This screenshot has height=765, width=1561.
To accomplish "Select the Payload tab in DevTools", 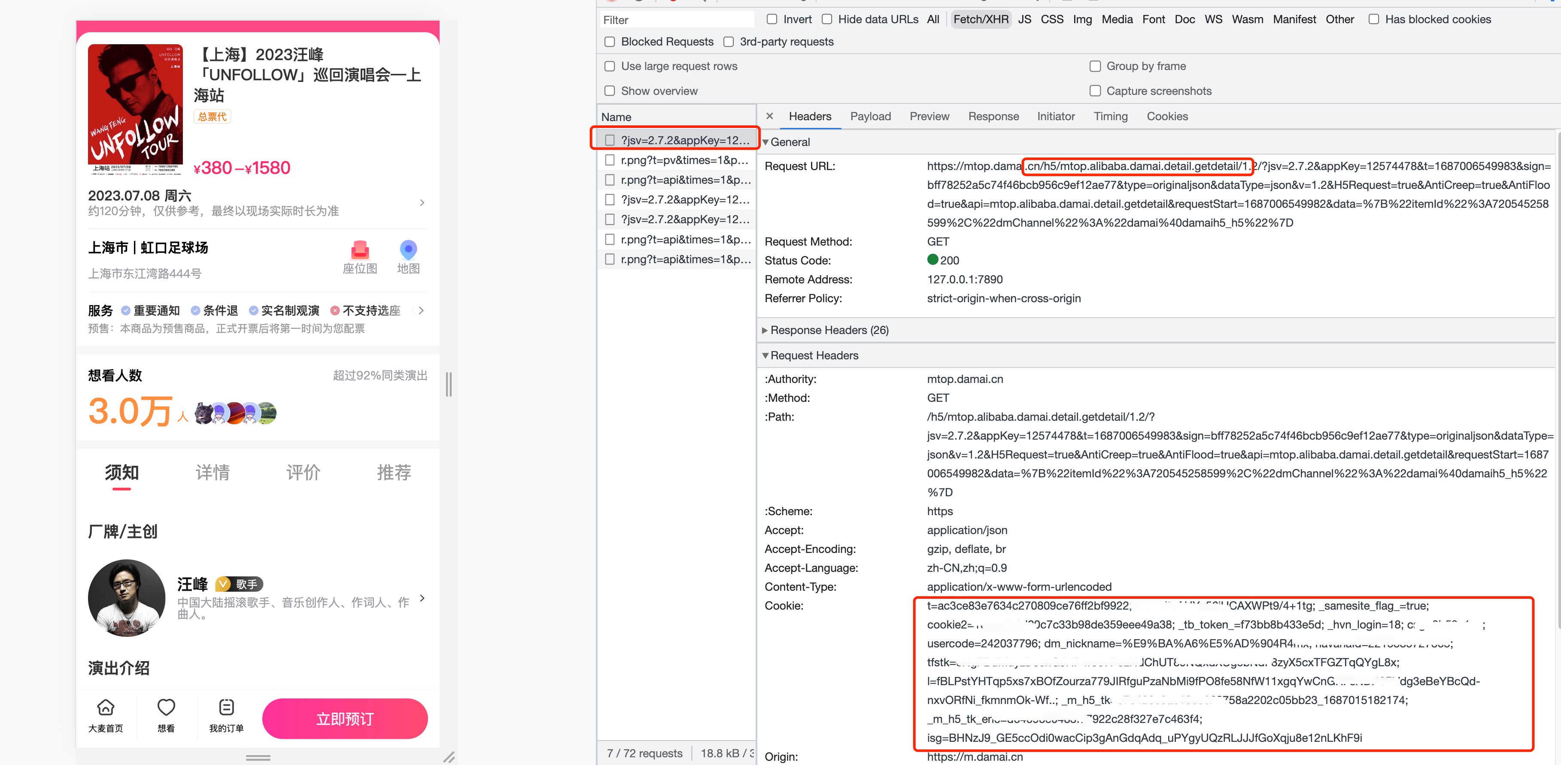I will tap(869, 116).
